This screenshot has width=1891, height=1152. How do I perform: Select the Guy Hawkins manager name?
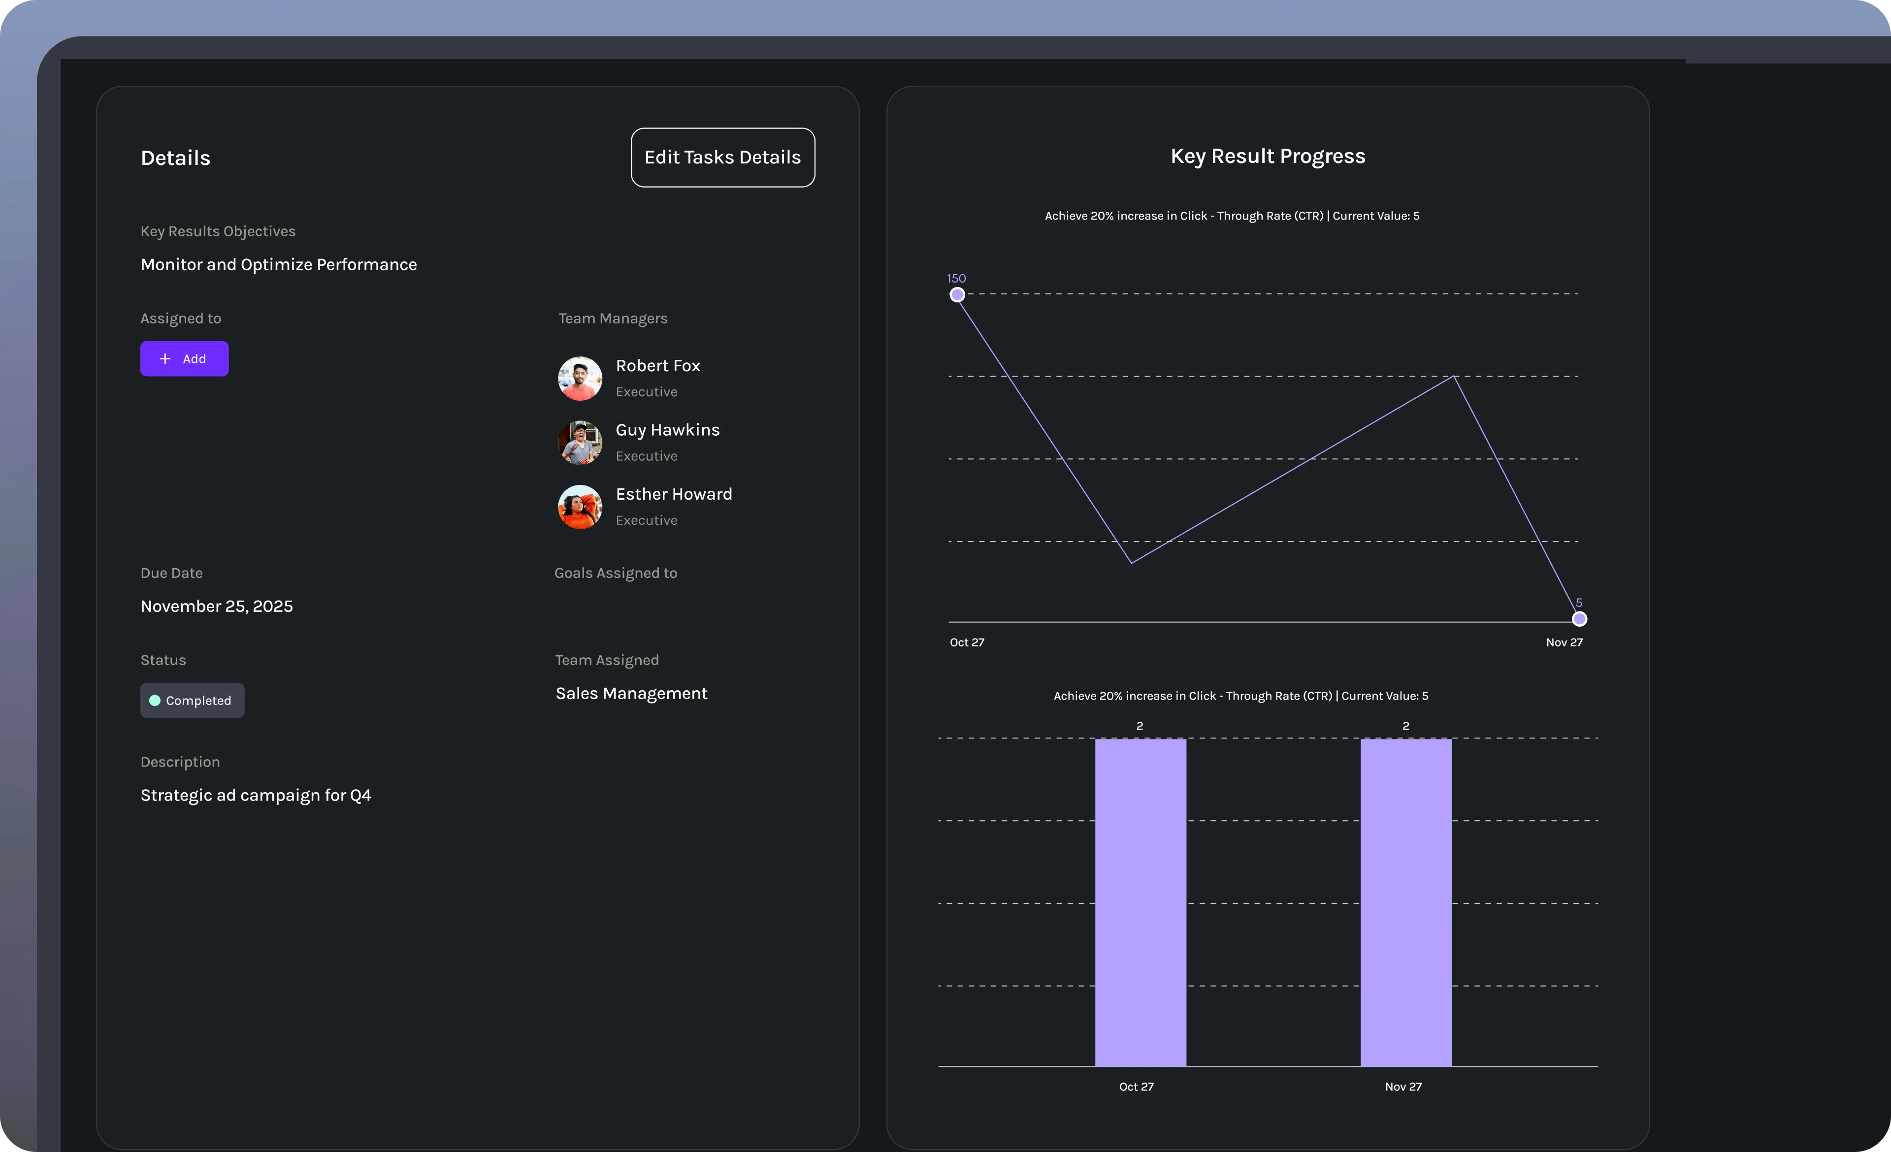[x=667, y=430]
